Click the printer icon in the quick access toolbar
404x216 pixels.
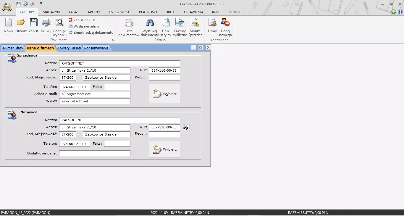point(25,4)
